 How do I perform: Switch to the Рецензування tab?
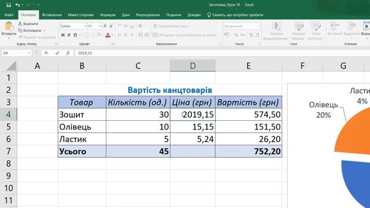[x=148, y=15]
